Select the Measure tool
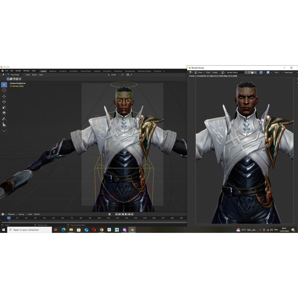The height and width of the screenshot is (298, 298). click(x=4, y=124)
